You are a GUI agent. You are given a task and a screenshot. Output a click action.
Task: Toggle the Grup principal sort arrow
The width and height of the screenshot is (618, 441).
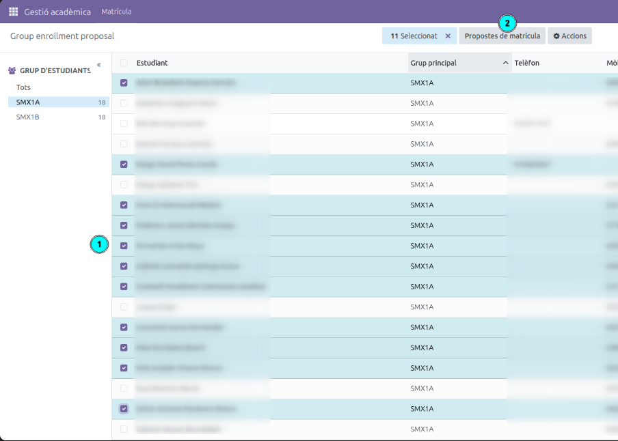tap(505, 63)
